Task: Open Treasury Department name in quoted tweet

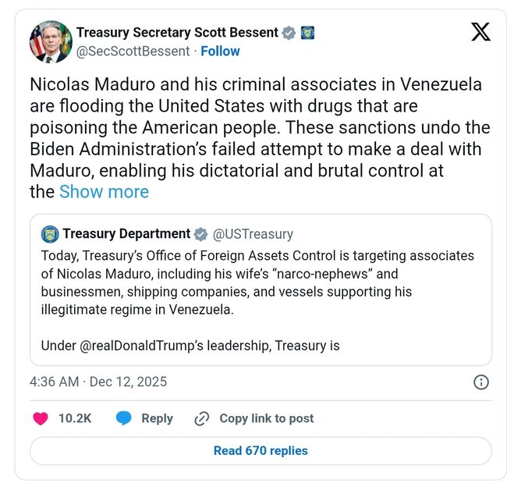Action: point(126,234)
